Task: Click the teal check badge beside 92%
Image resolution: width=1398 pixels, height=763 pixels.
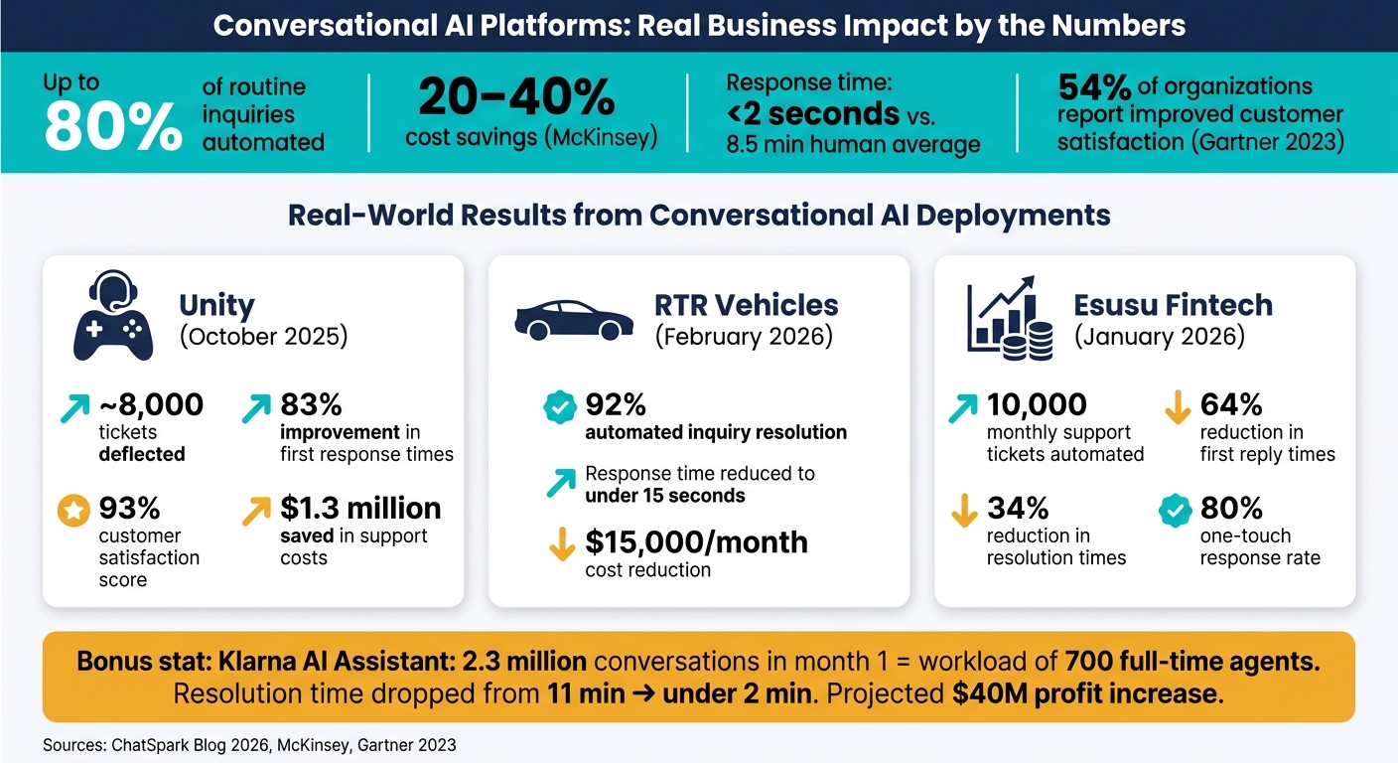Action: point(561,408)
